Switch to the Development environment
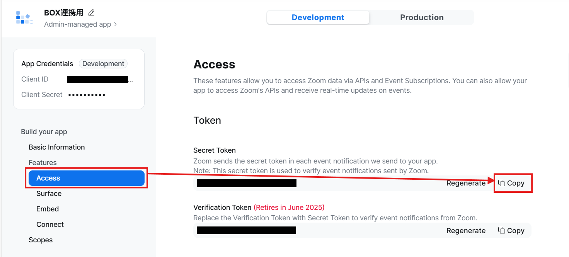This screenshot has height=257, width=569. pyautogui.click(x=318, y=17)
